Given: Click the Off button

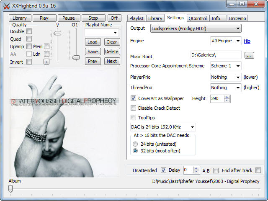Looking at the screenshot, I should coord(114,18).
